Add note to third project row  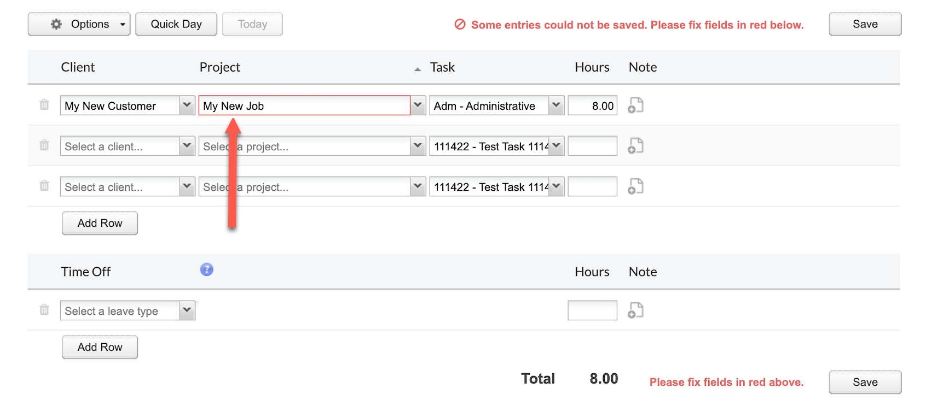click(x=635, y=186)
